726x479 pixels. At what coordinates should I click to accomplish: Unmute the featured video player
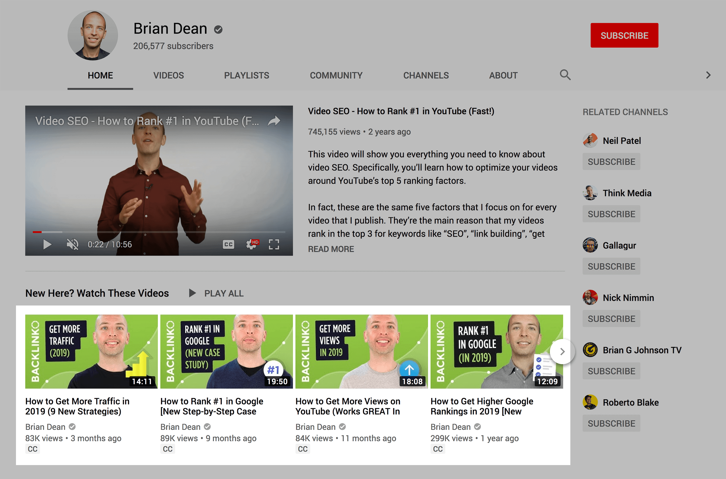[72, 244]
